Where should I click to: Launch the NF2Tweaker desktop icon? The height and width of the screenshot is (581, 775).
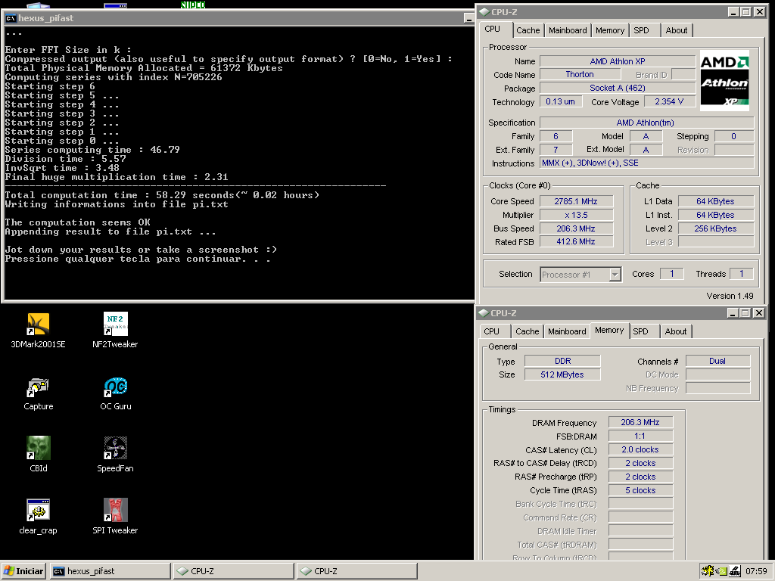(x=115, y=330)
